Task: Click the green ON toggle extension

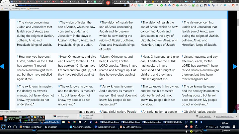Action: [150, 5]
